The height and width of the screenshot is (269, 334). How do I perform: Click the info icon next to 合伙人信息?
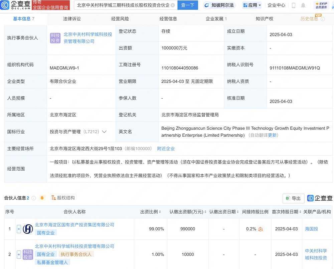pos(33,198)
